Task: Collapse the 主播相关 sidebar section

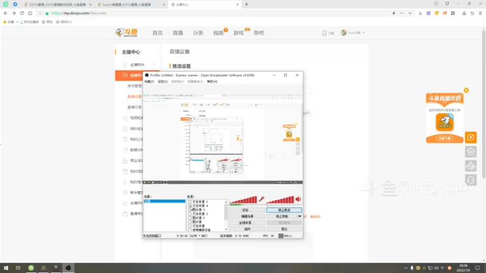Action: click(154, 65)
